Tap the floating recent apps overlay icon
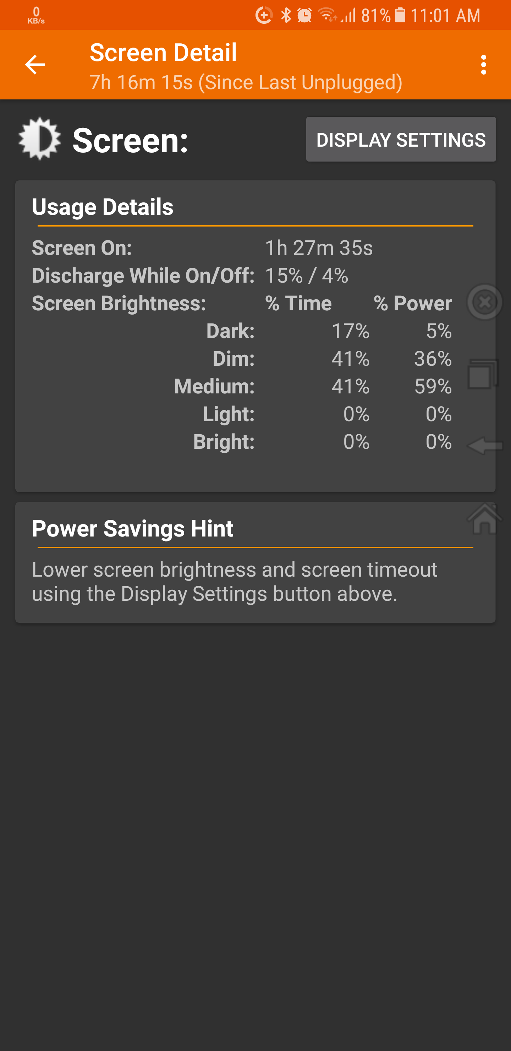511x1051 pixels. [x=483, y=374]
